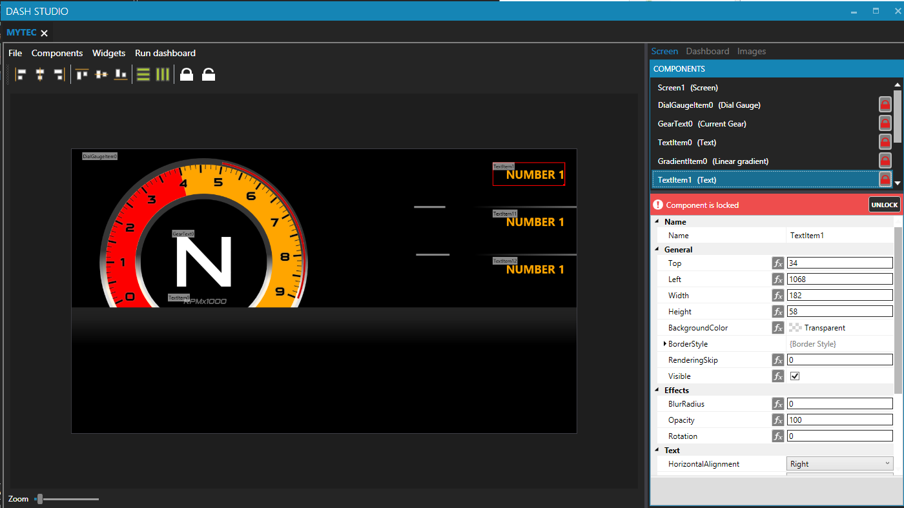This screenshot has width=904, height=508.
Task: Click the down arrow of the components list scrollbar
Action: (898, 183)
